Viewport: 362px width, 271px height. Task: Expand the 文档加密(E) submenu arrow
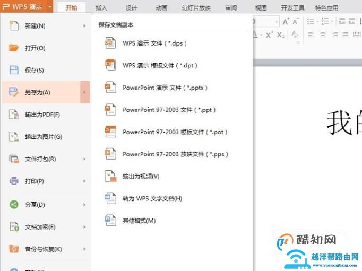coord(84,227)
